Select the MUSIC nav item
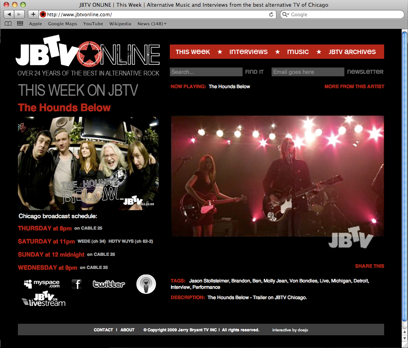This screenshot has width=408, height=348. pyautogui.click(x=298, y=52)
